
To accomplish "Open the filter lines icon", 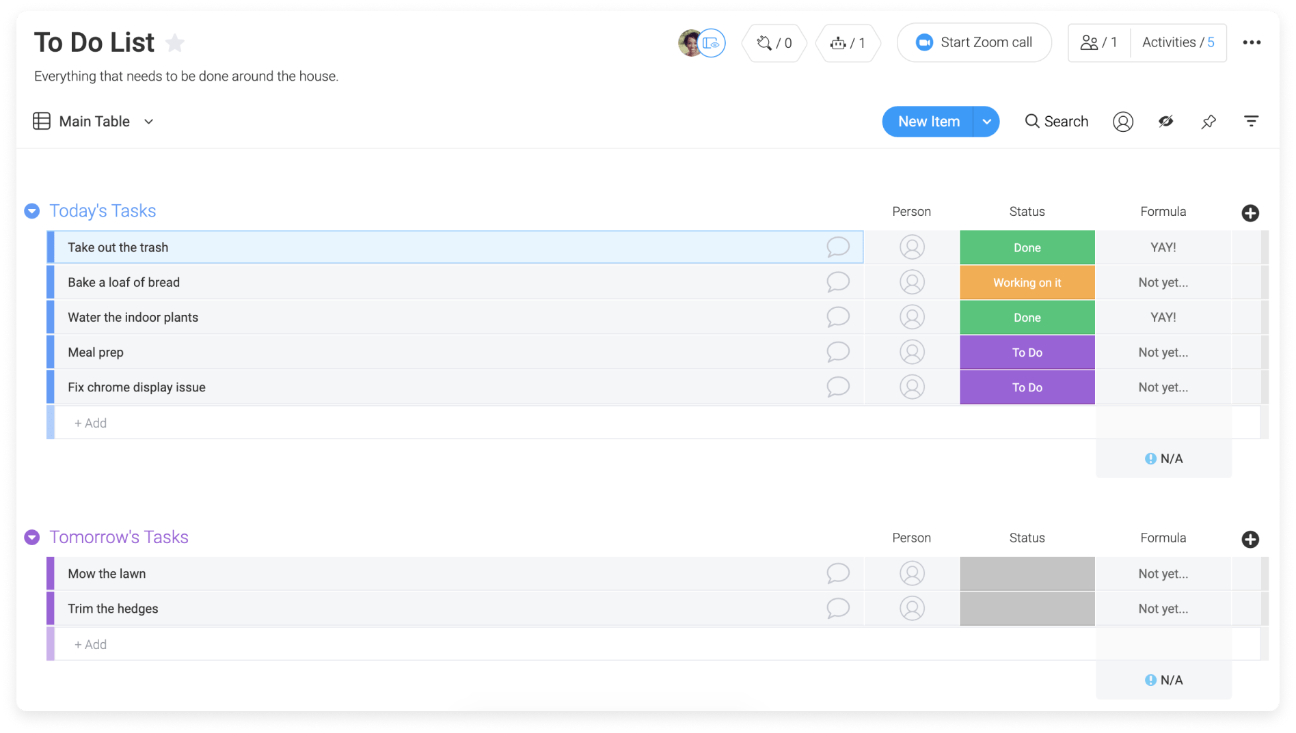I will 1251,122.
